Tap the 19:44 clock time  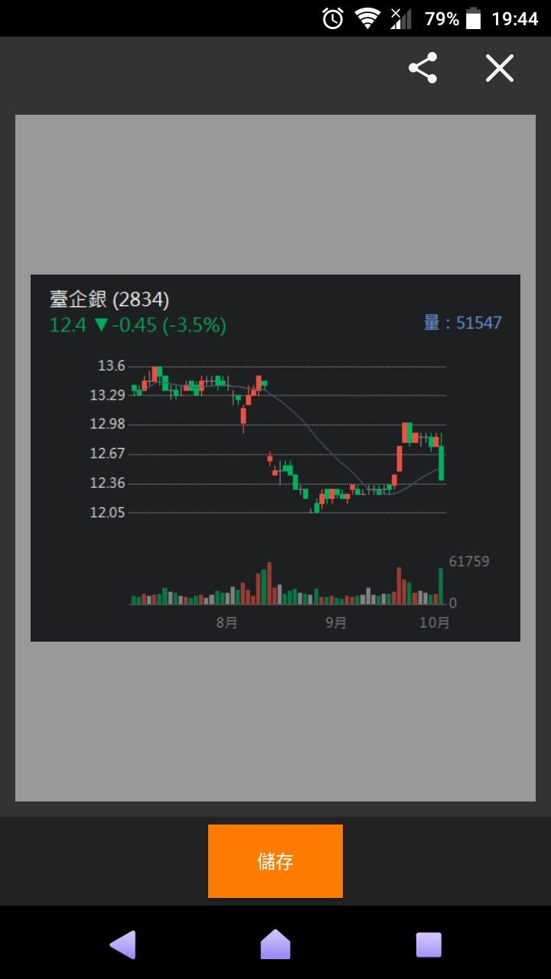coord(515,19)
